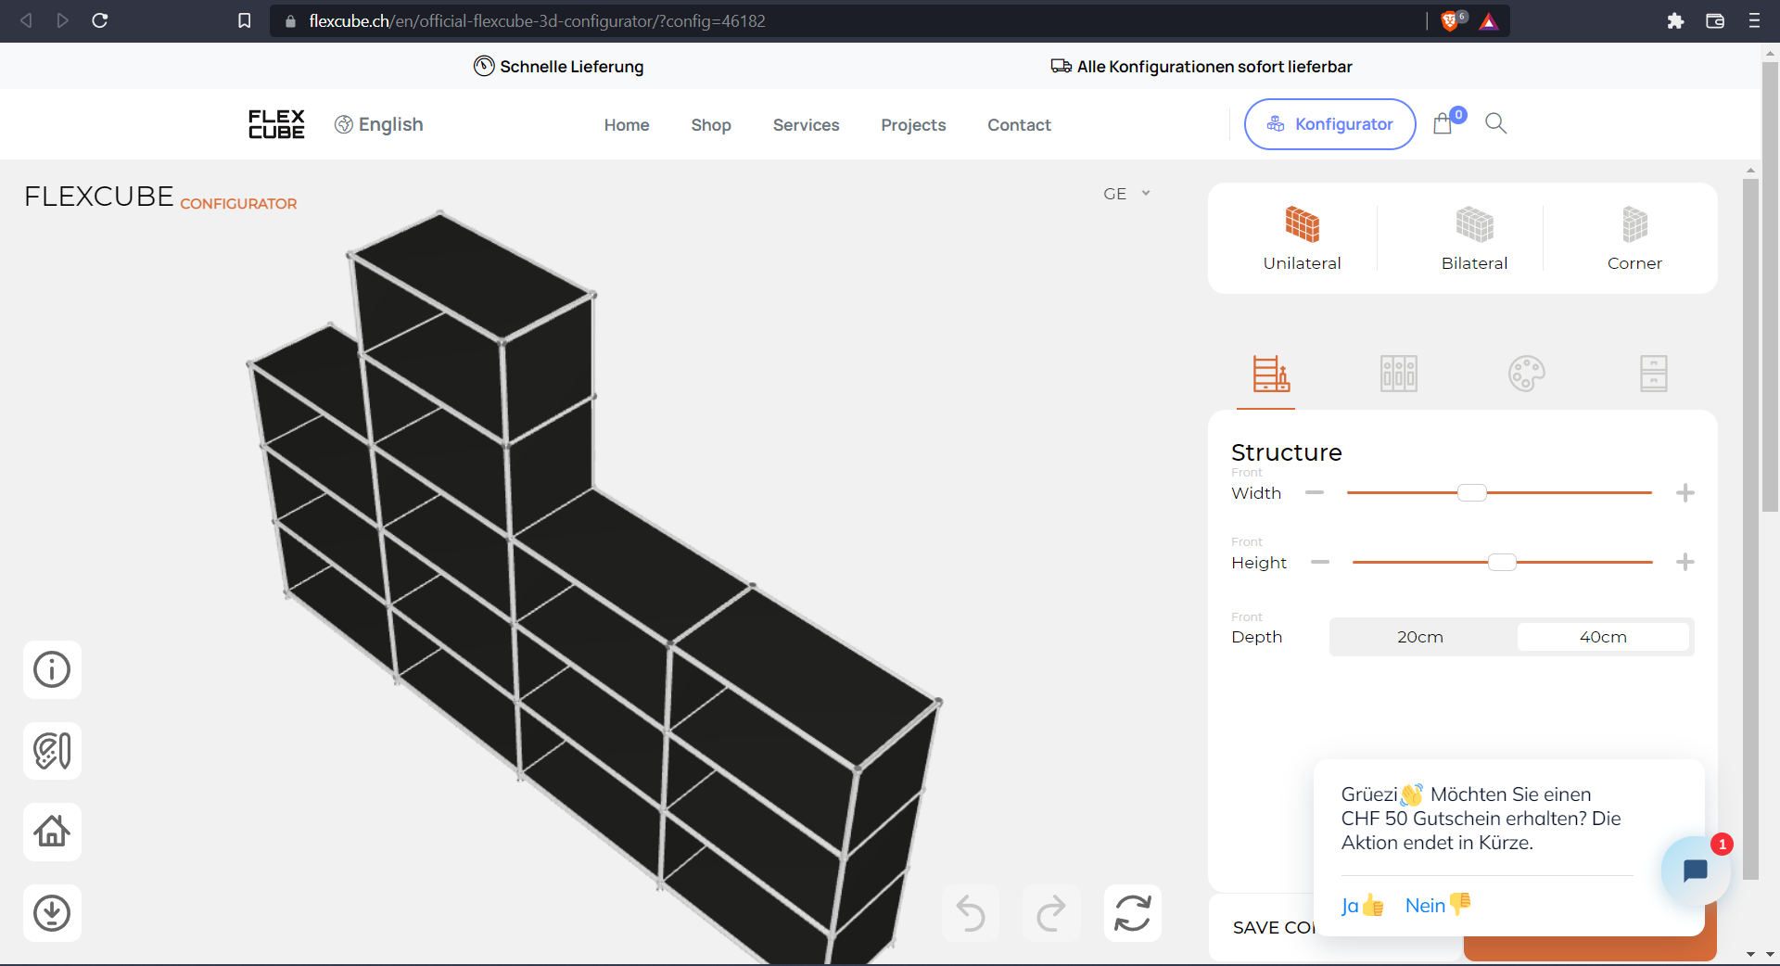Screen dimensions: 1780x966
Task: Click the page vertical scrollbar
Action: (1770, 287)
